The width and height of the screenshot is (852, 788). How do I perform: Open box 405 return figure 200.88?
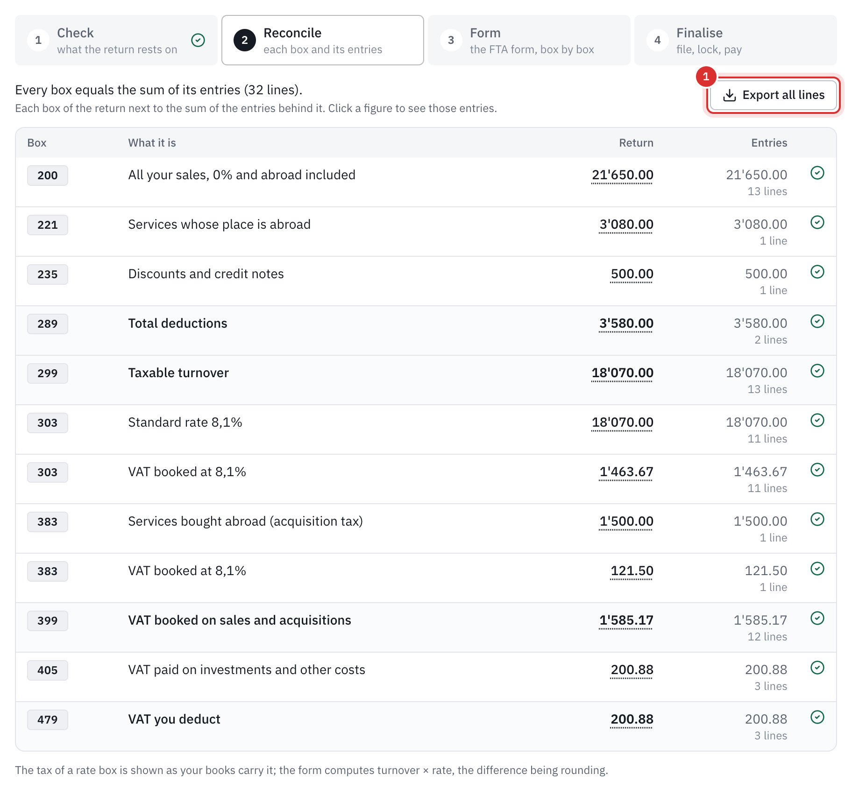[x=632, y=670]
